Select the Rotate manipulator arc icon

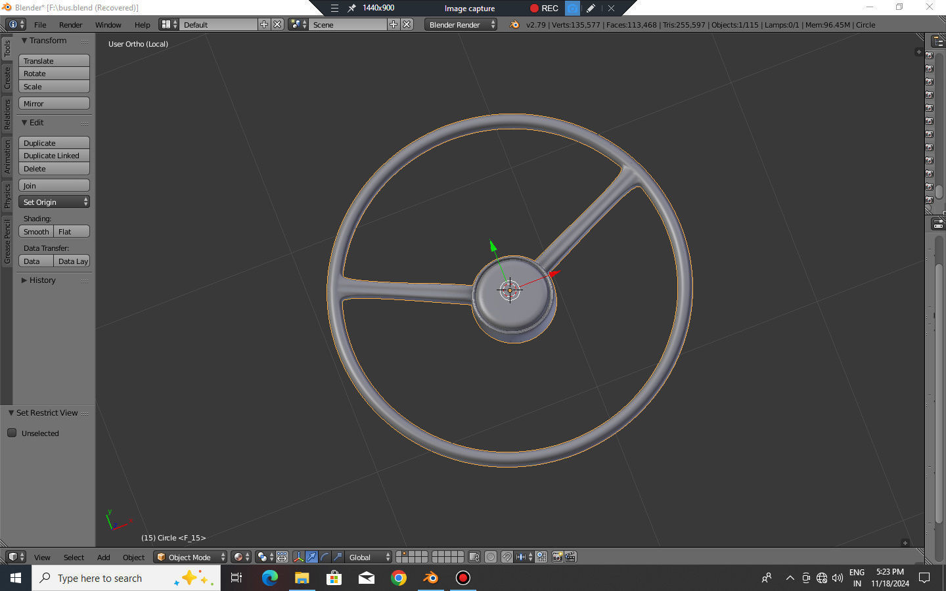click(x=325, y=557)
